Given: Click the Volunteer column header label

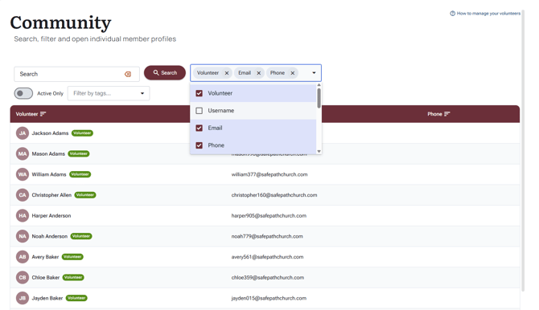Looking at the screenshot, I should tap(27, 114).
